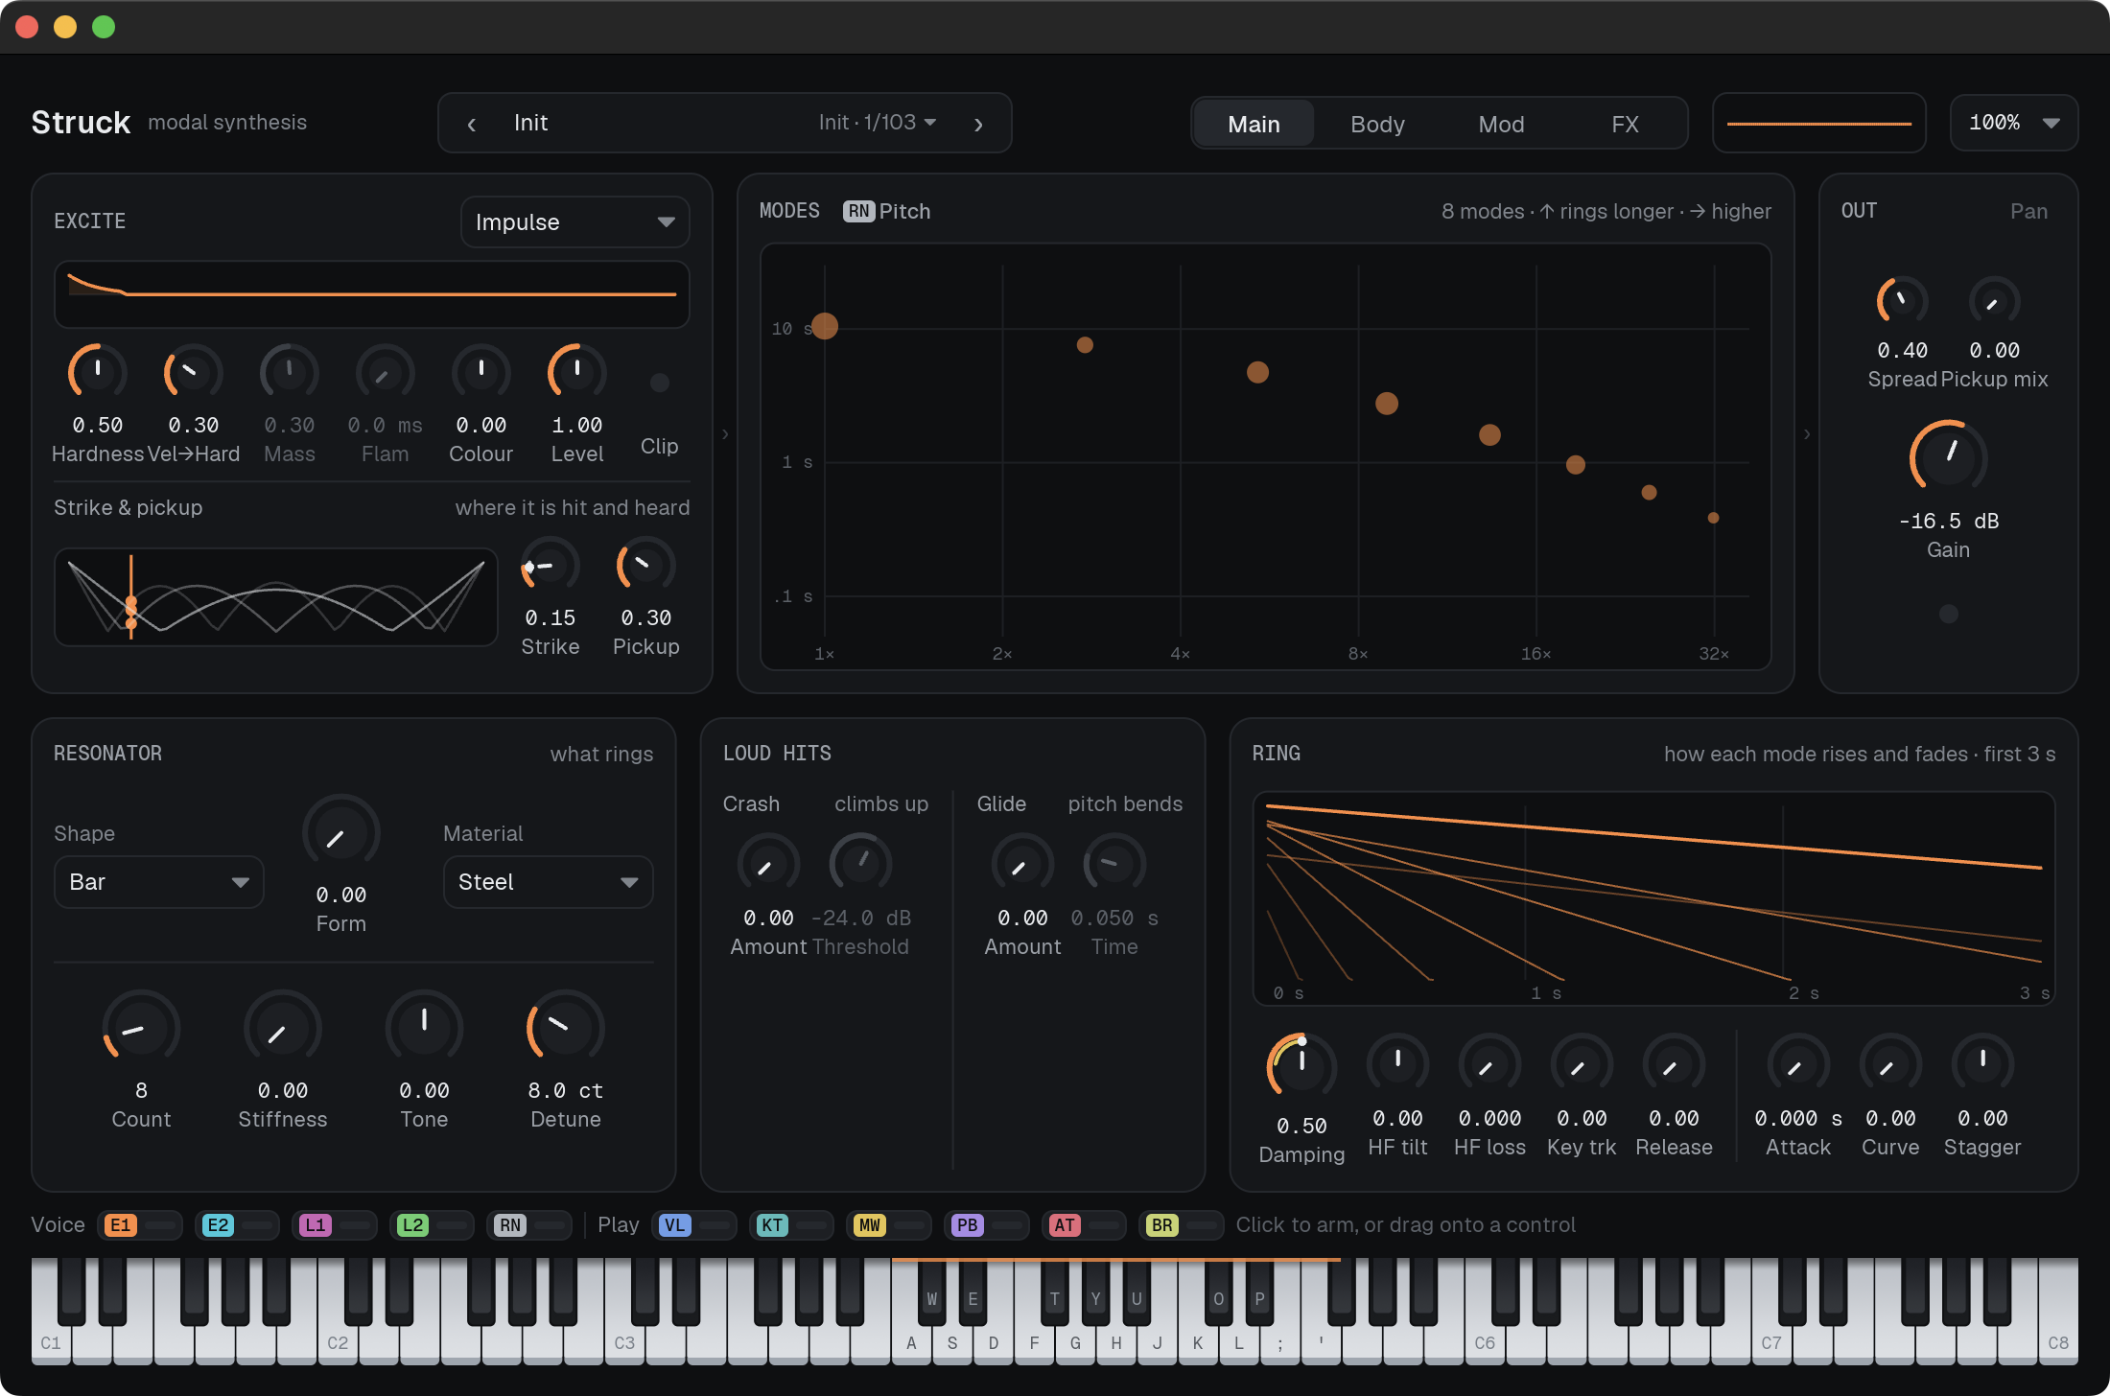The width and height of the screenshot is (2110, 1396).
Task: Switch to the Main tab
Action: (x=1254, y=124)
